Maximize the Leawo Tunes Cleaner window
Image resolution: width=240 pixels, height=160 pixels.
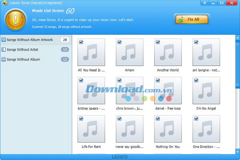pos(222,3)
